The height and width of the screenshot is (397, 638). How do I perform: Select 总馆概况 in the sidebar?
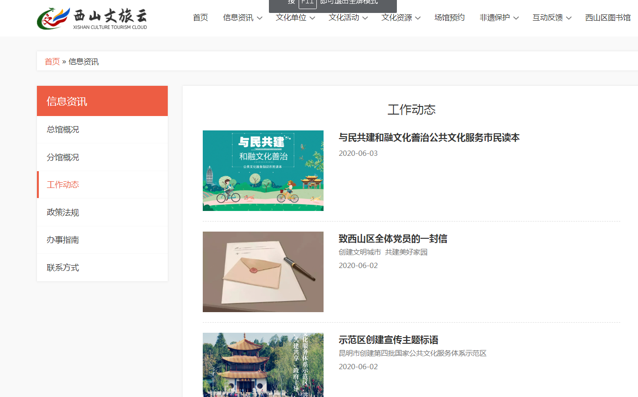102,129
